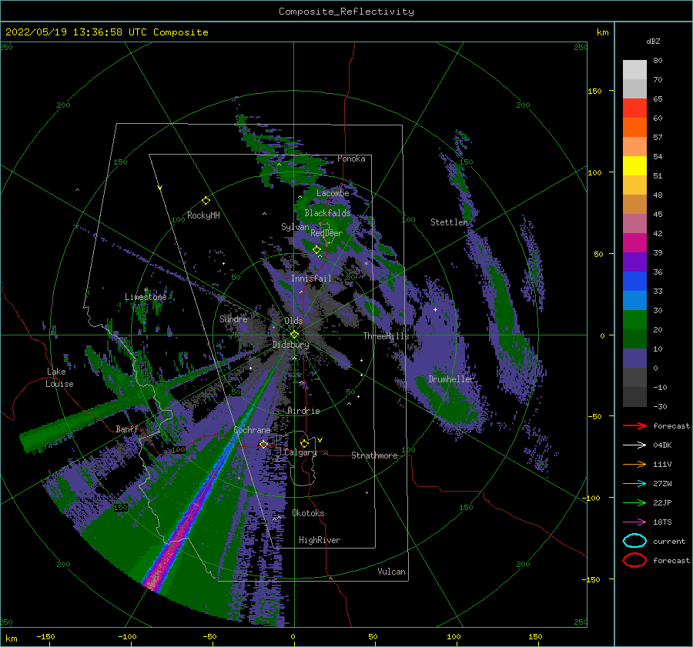Select the radar center diamond between Olds and Didsbury
This screenshot has width=693, height=647.
coord(294,335)
